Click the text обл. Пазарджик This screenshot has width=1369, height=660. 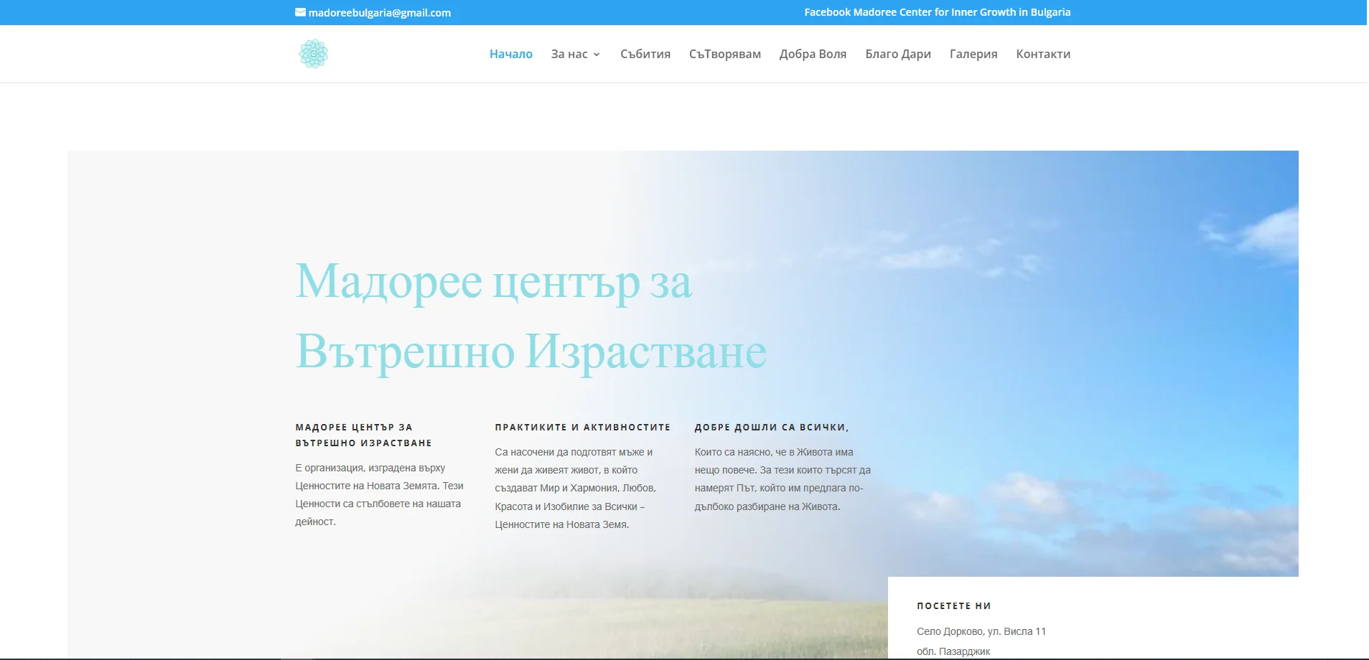coord(953,651)
